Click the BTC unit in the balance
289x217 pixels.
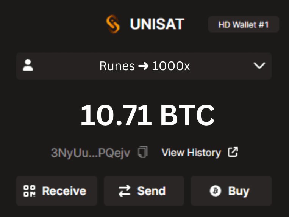click(x=187, y=115)
